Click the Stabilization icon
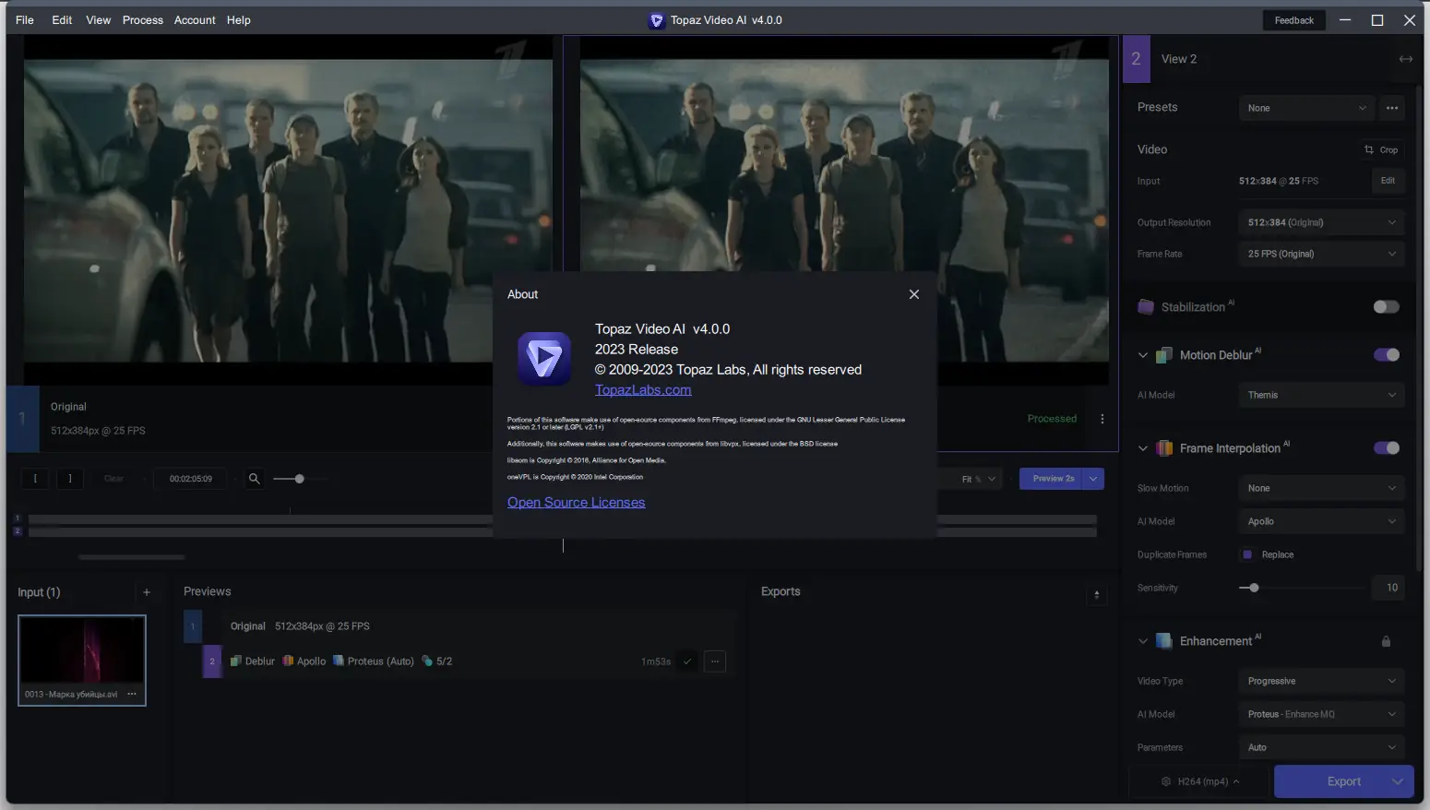 (1146, 307)
